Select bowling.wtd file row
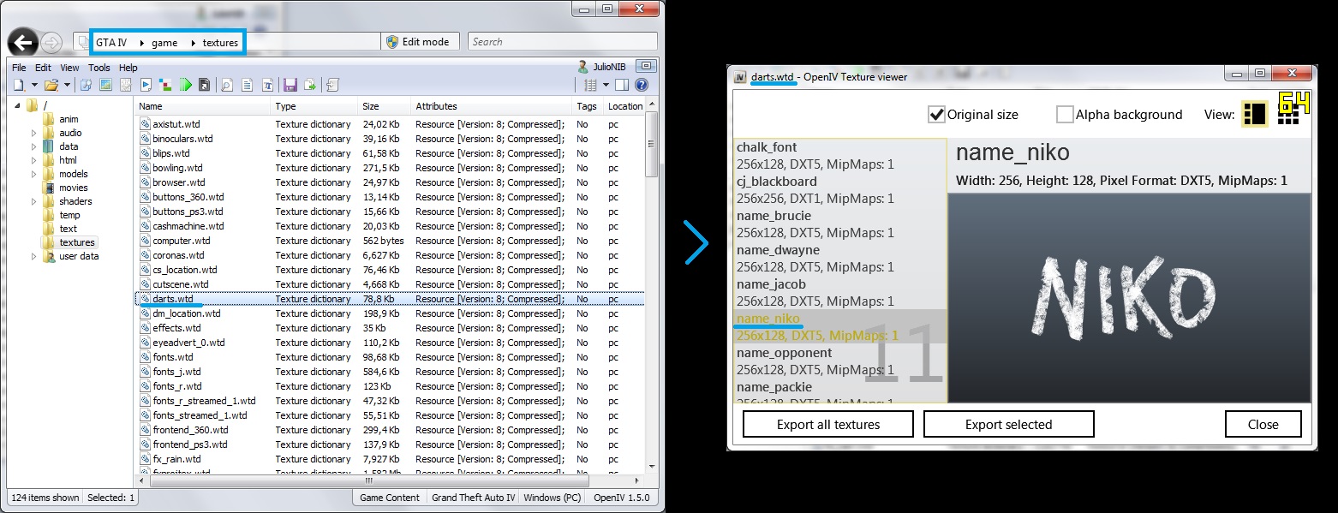This screenshot has height=513, width=1338. pyautogui.click(x=391, y=168)
